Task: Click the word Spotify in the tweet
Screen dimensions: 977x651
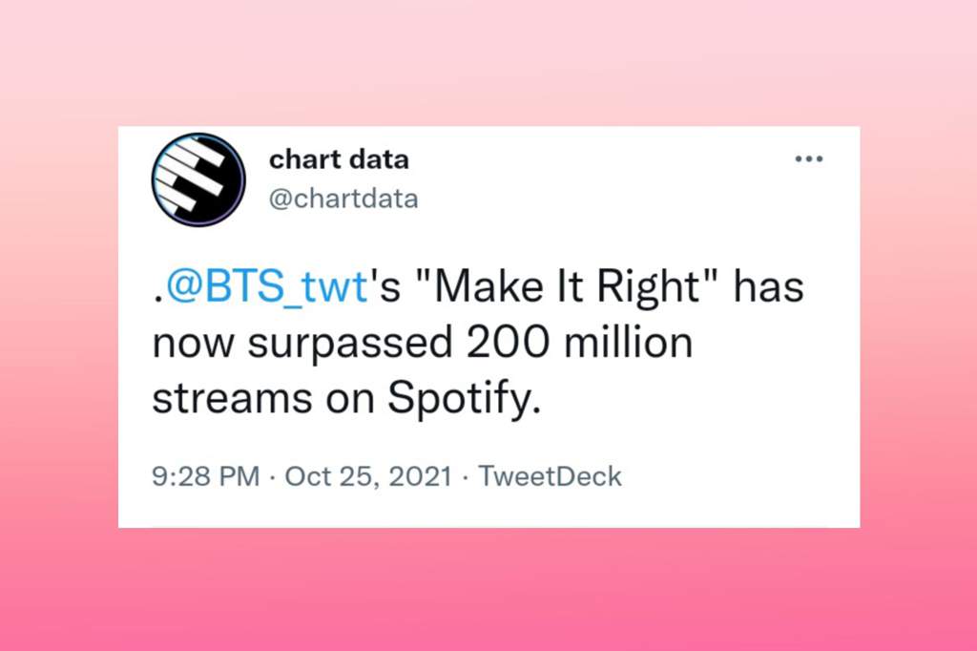Action: point(465,397)
